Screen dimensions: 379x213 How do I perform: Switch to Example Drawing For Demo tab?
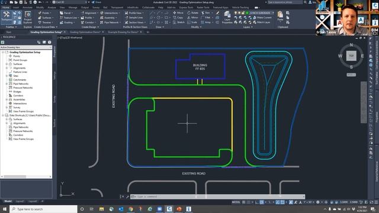click(123, 32)
